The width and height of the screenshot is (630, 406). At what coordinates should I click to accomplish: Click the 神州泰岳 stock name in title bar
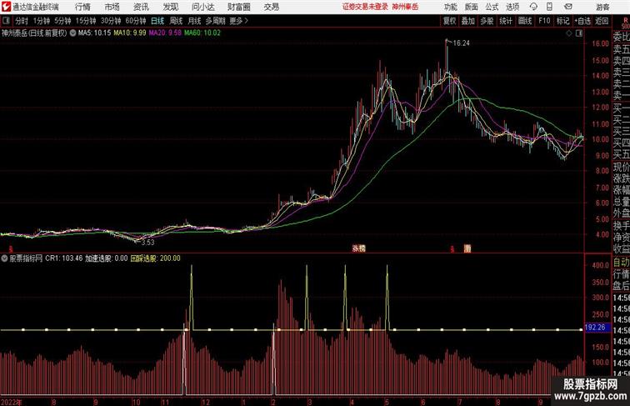click(405, 7)
